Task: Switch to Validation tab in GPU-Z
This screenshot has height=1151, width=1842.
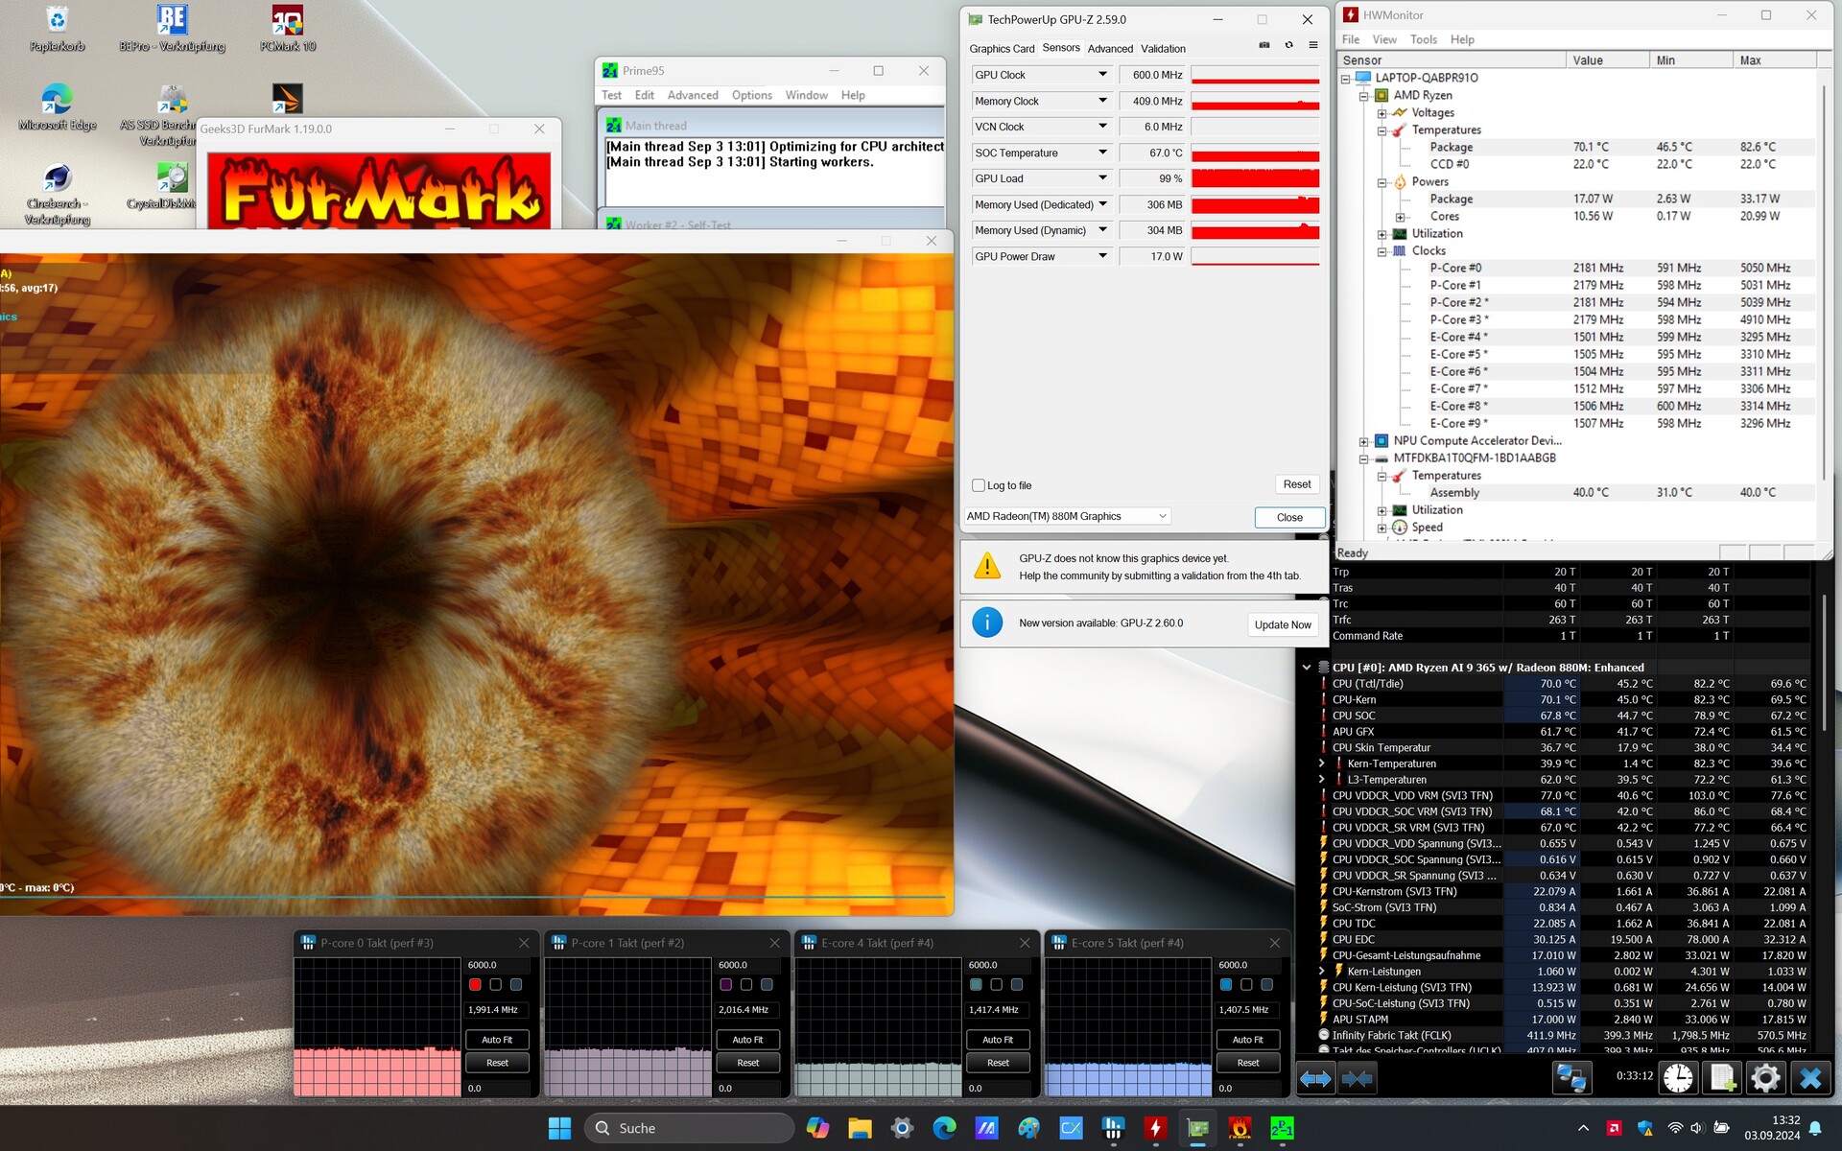Action: pos(1163,49)
